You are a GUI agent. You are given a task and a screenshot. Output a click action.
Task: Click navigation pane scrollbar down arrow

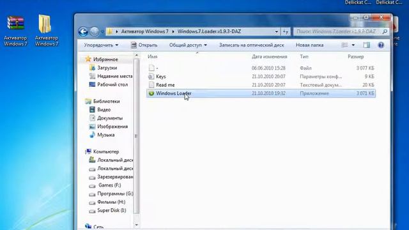[x=136, y=225]
